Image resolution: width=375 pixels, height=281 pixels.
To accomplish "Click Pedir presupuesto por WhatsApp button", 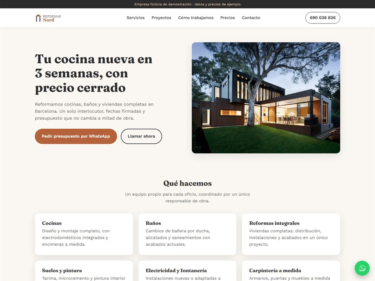I will 76,136.
